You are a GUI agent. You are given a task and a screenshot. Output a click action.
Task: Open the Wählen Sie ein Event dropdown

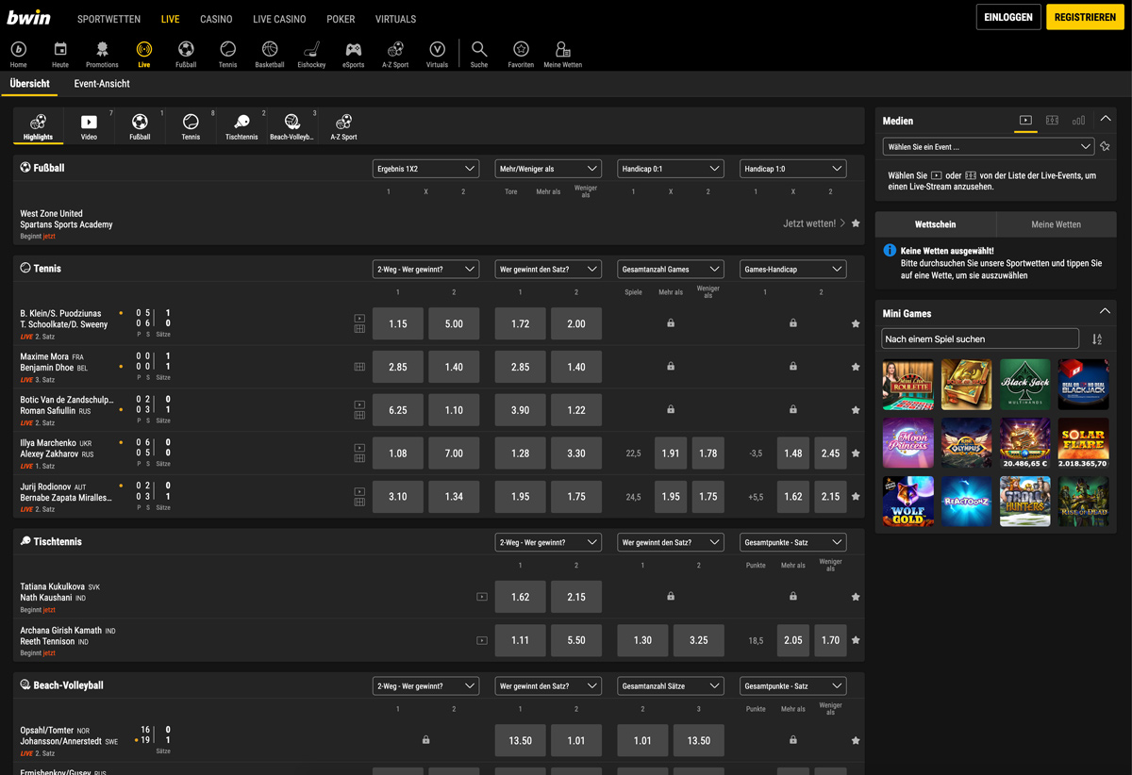pos(989,147)
